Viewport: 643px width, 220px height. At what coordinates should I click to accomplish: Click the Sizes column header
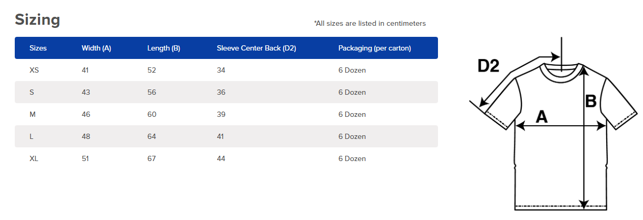[38, 48]
